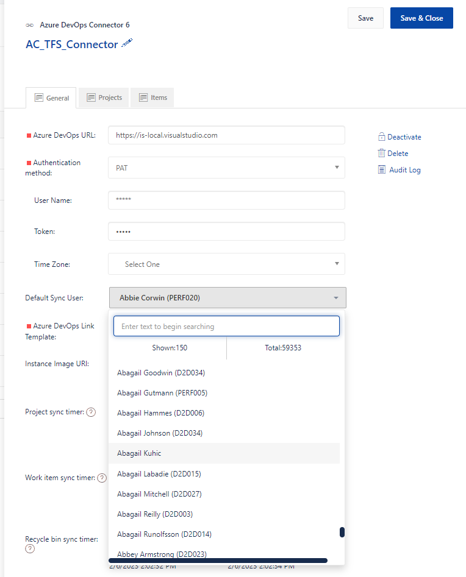The image size is (466, 577).
Task: Select Abagail Johnson (D2D034)
Action: point(224,433)
